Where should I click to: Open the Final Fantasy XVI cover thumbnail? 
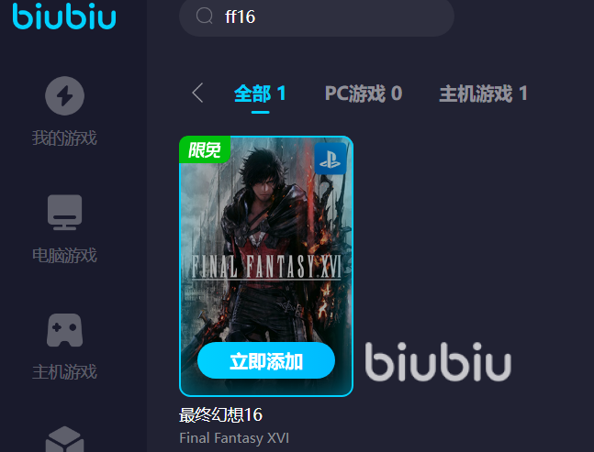266,266
